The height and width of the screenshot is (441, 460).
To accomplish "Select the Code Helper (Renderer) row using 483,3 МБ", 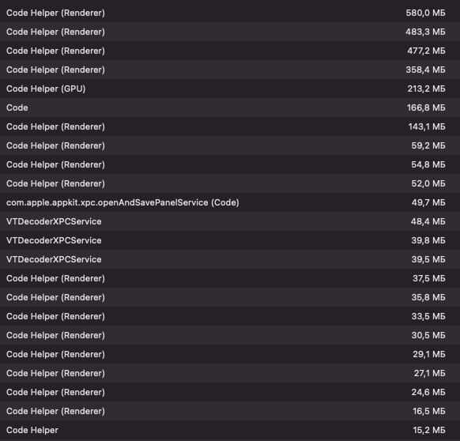I will click(230, 32).
